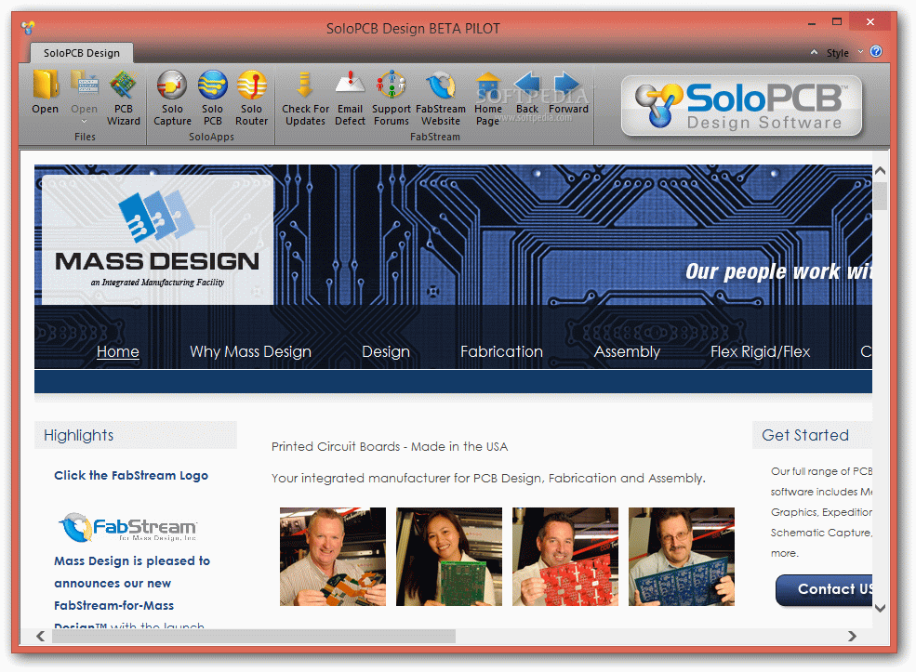Minimize the SoloPCB Design window
This screenshot has height=672, width=916.
[x=812, y=22]
